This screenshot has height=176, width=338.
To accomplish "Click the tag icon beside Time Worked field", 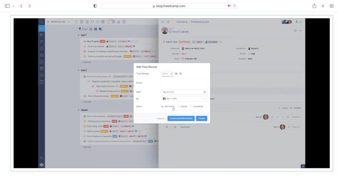I will coord(181,73).
